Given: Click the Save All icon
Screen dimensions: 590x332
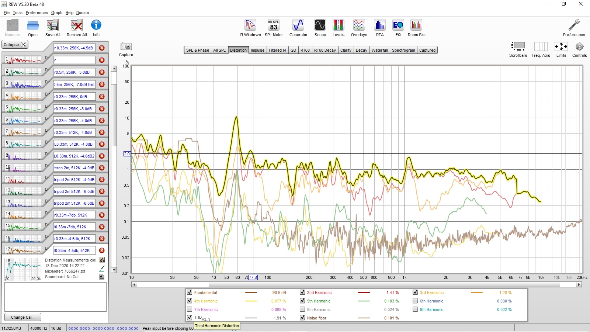Looking at the screenshot, I should pyautogui.click(x=53, y=25).
